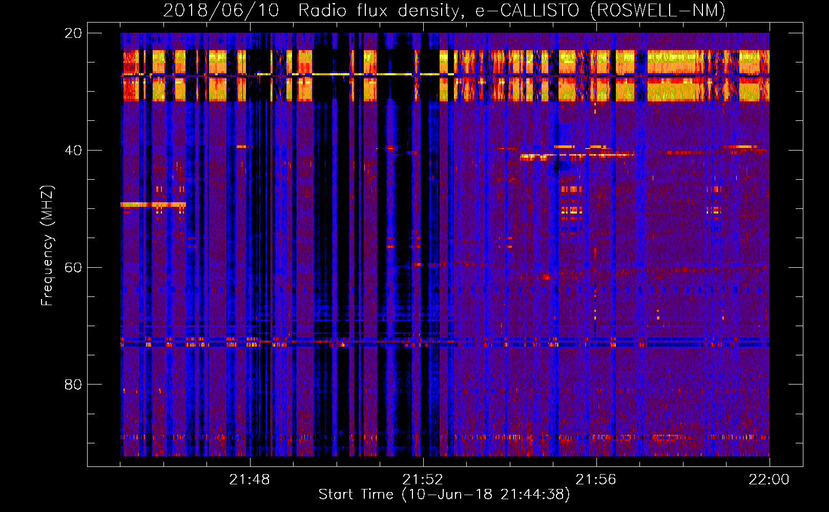The height and width of the screenshot is (512, 829).
Task: Click the 21:56 time tick label
Action: (x=596, y=480)
